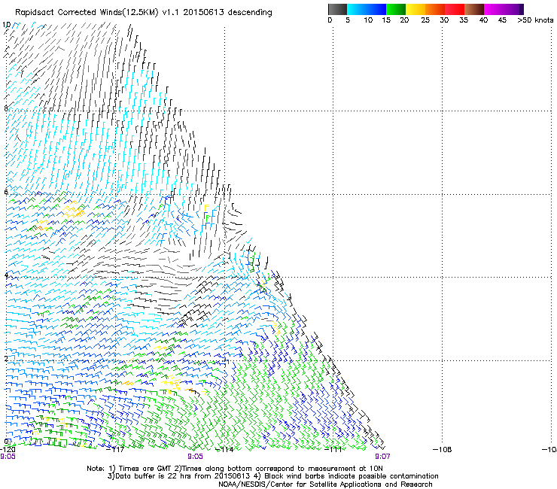Click the '9:07' purple time label
This screenshot has width=557, height=489.
click(x=382, y=457)
